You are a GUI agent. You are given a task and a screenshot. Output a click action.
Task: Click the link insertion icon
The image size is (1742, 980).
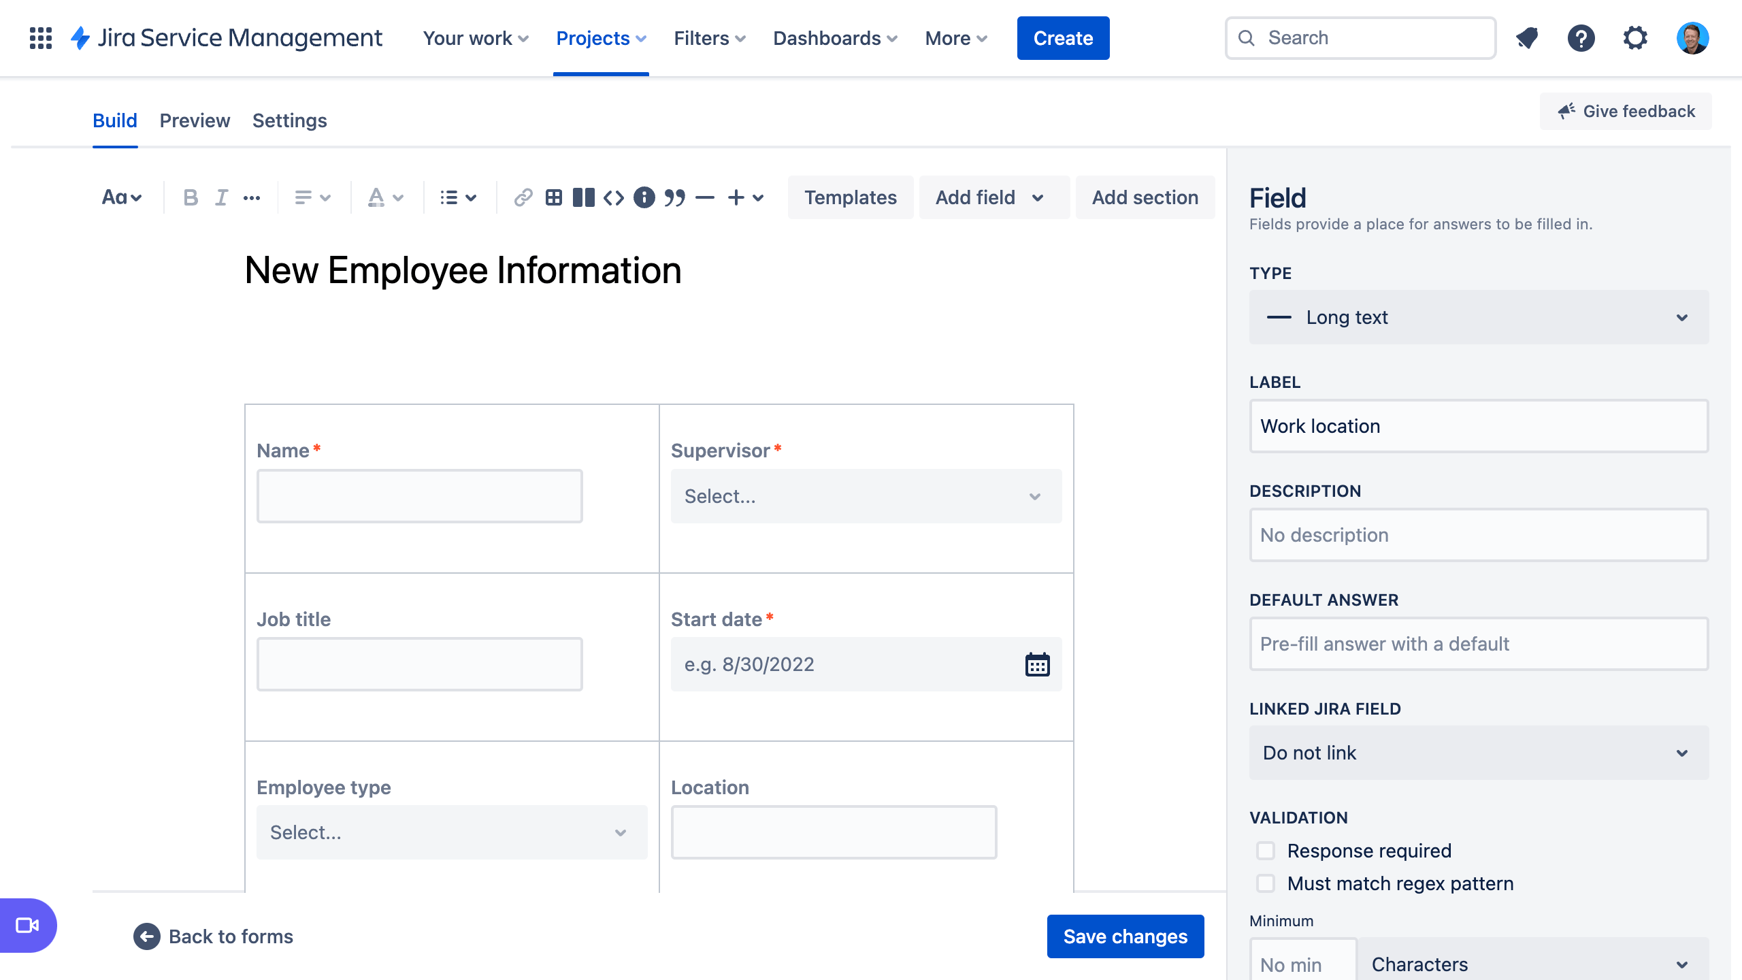pyautogui.click(x=521, y=197)
